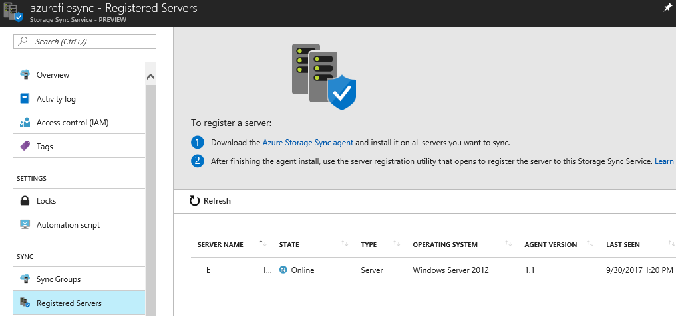Click the Sync Groups icon
The width and height of the screenshot is (676, 316).
tap(25, 279)
